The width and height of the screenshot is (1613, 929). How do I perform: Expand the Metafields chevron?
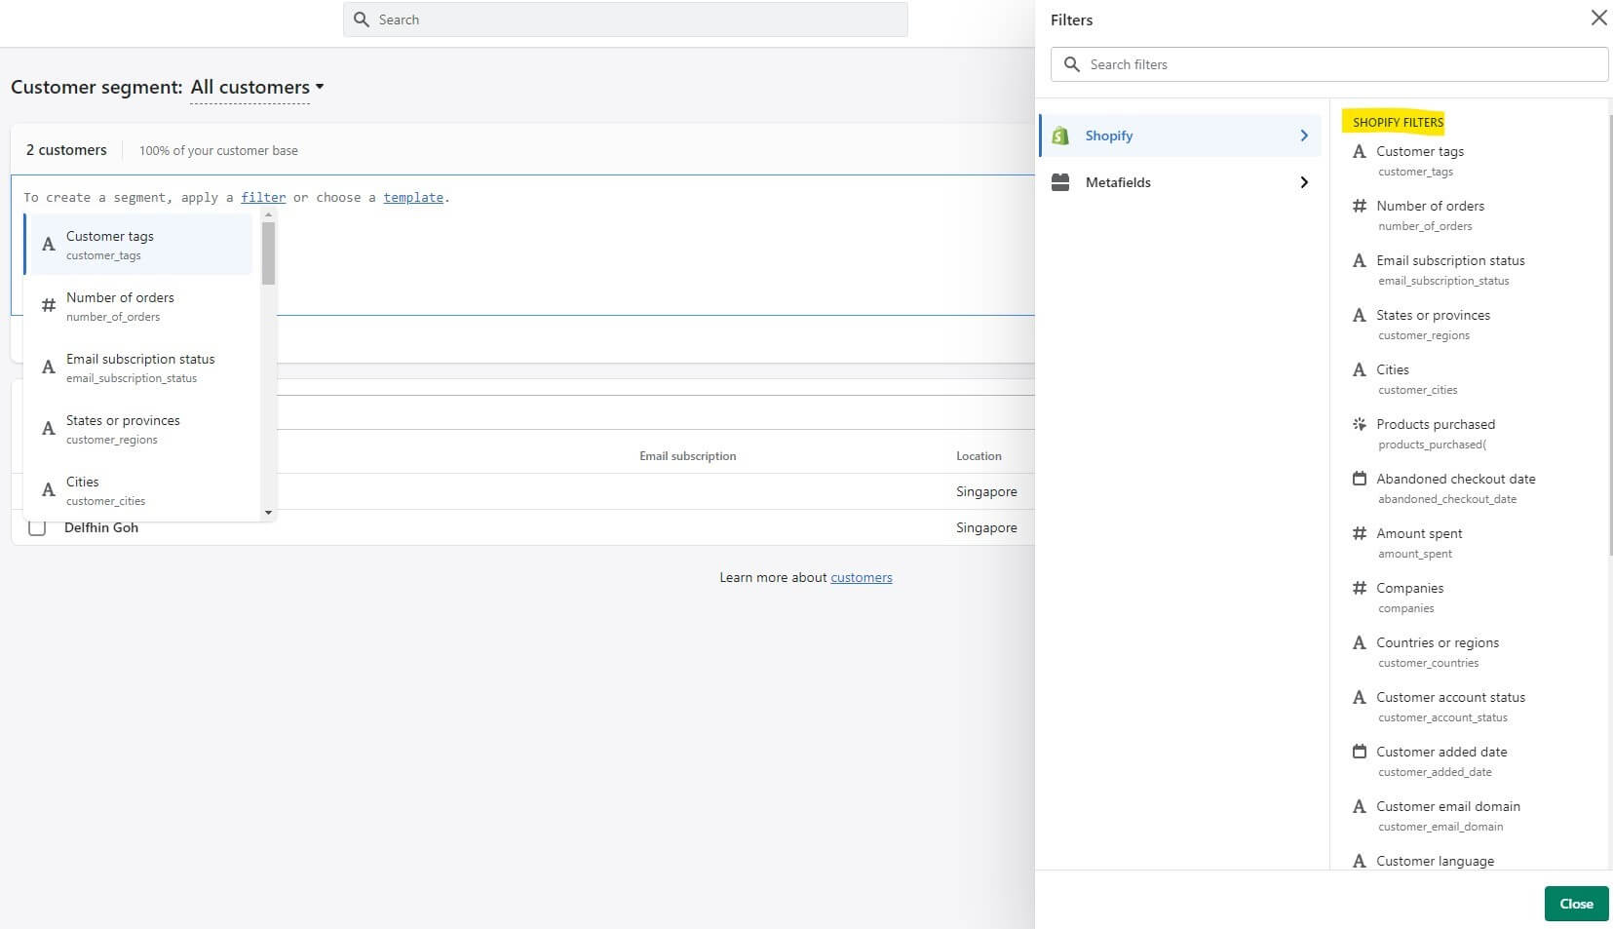click(x=1304, y=182)
